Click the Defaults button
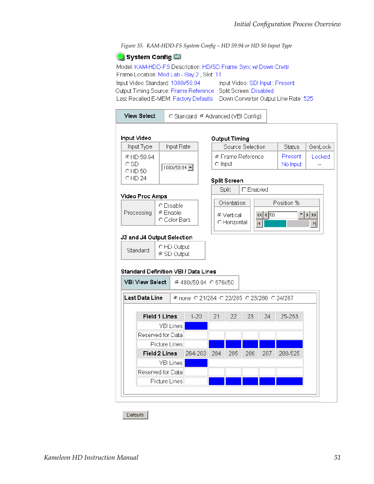This screenshot has width=374, height=484. [x=135, y=415]
